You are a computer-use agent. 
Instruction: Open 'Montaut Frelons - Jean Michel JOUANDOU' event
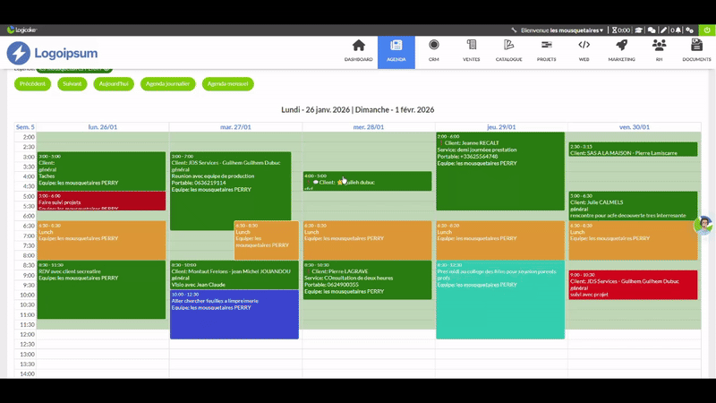234,275
